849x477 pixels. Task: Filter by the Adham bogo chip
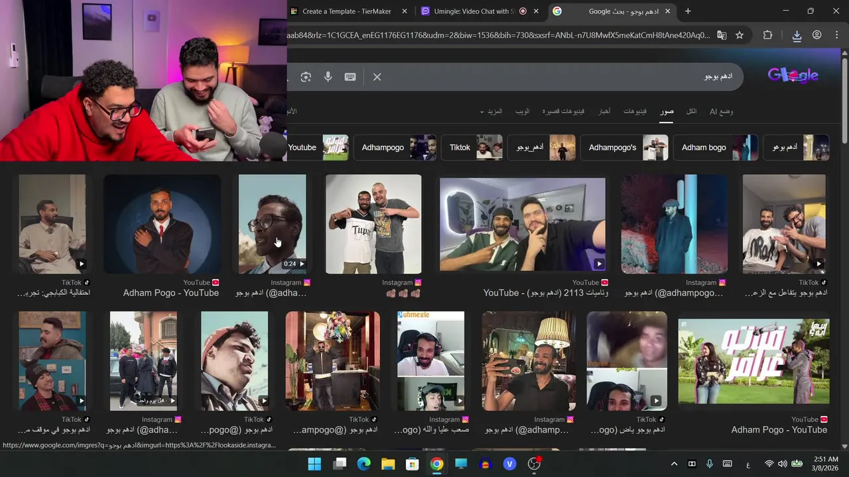(x=716, y=148)
